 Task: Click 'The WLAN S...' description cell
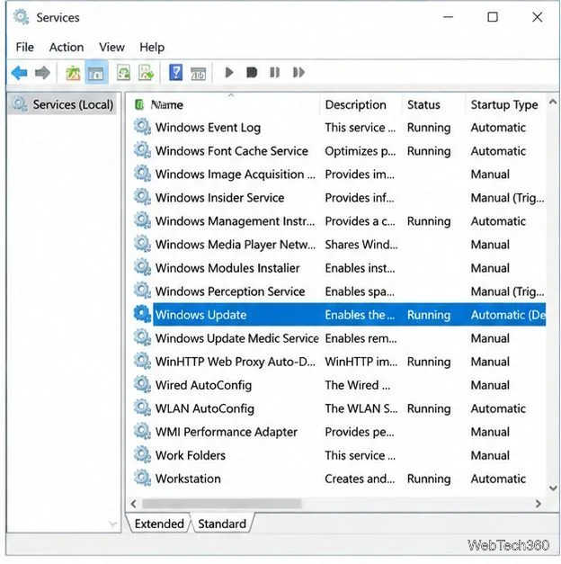tap(361, 408)
